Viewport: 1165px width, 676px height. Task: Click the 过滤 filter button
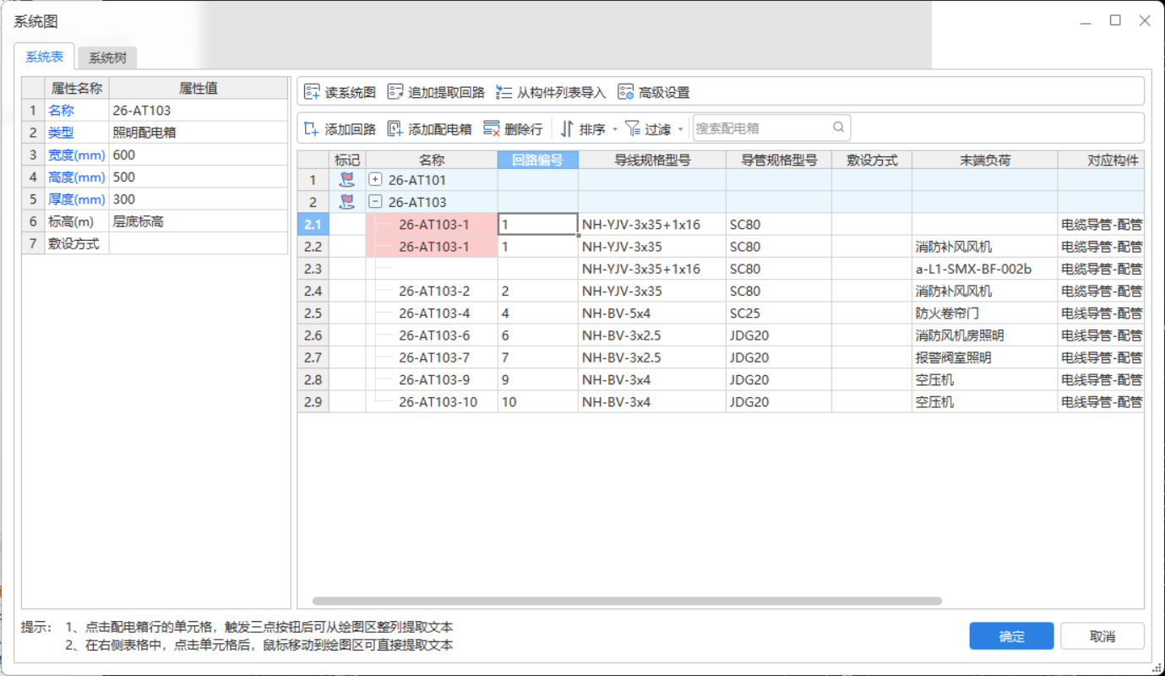click(x=649, y=129)
